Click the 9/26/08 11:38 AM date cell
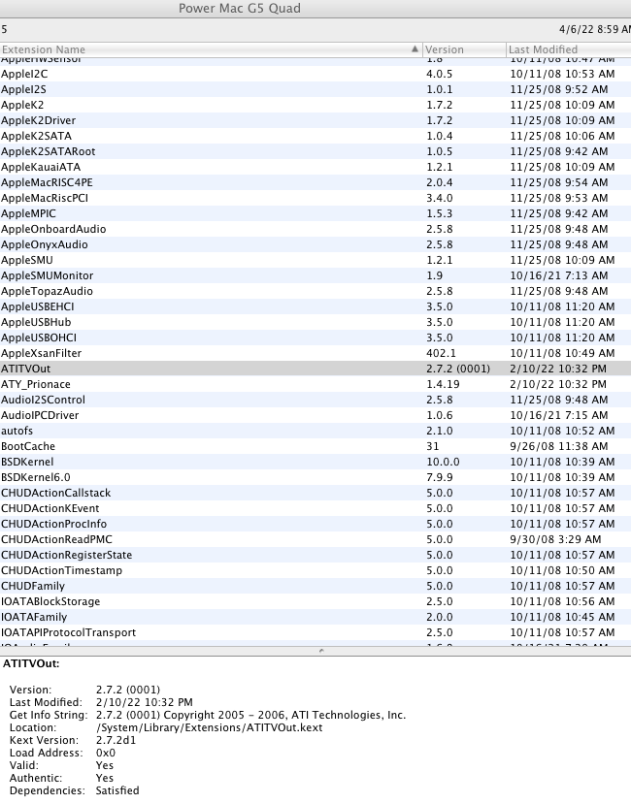Image resolution: width=631 pixels, height=804 pixels. click(558, 446)
